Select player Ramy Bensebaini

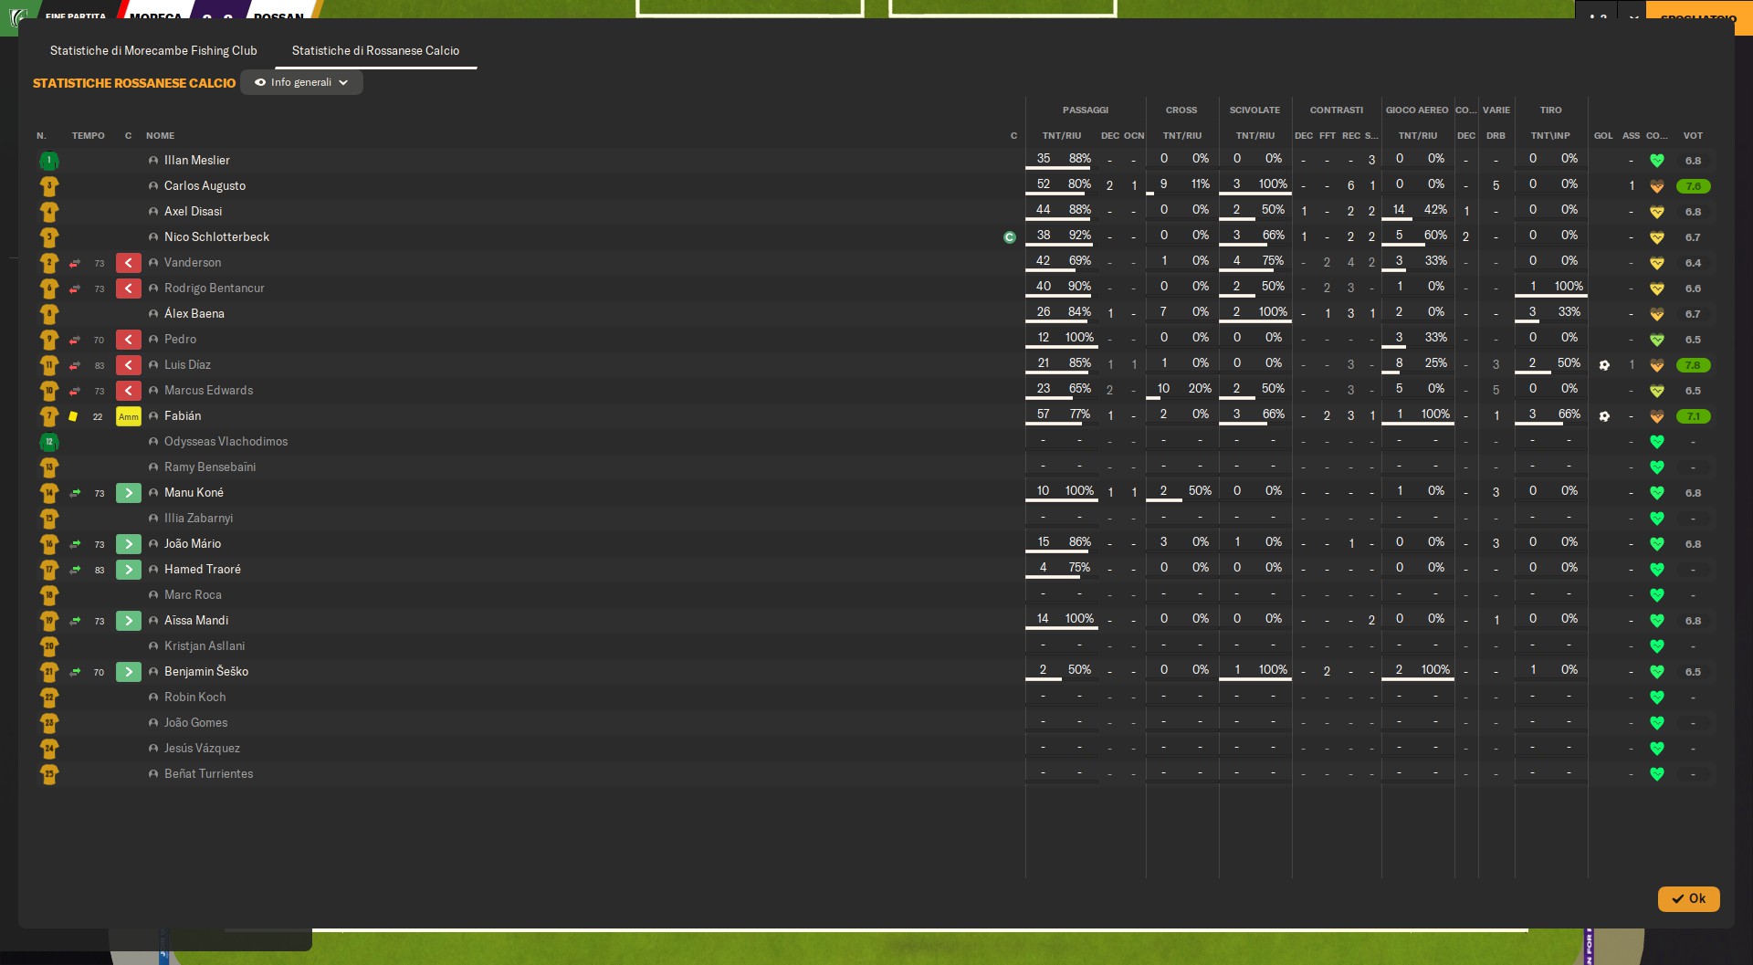pyautogui.click(x=210, y=467)
